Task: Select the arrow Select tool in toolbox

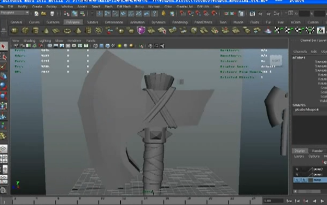Action: [4, 47]
